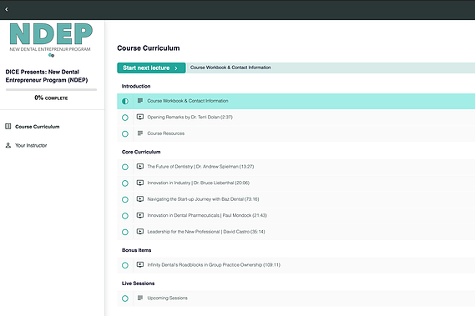This screenshot has height=316, width=475.
Task: Click the back arrow in top bar
Action: [x=7, y=9]
